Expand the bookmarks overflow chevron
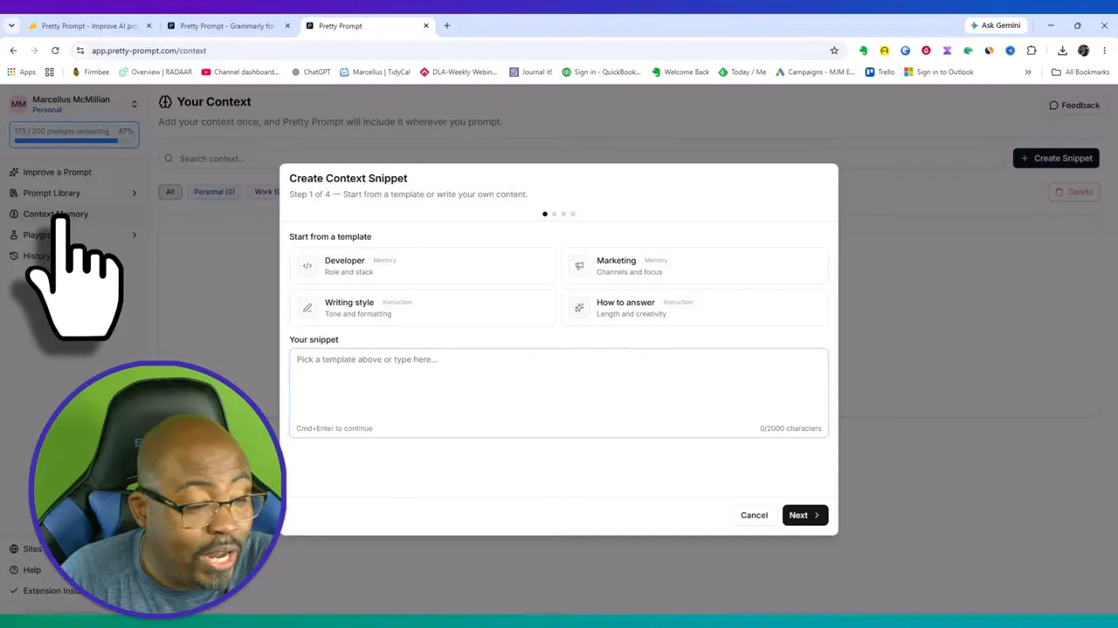Viewport: 1118px width, 628px height. click(x=1028, y=72)
